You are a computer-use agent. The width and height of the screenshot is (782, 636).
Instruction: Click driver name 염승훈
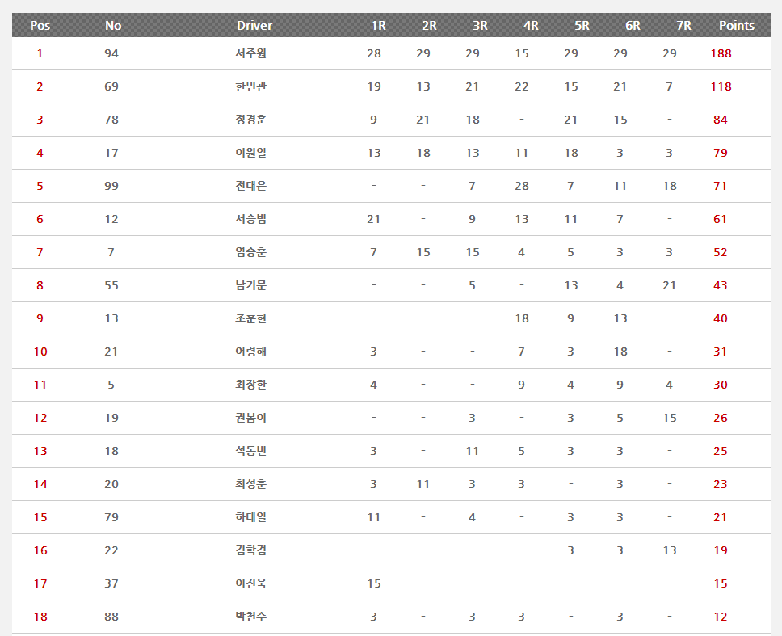(x=250, y=252)
